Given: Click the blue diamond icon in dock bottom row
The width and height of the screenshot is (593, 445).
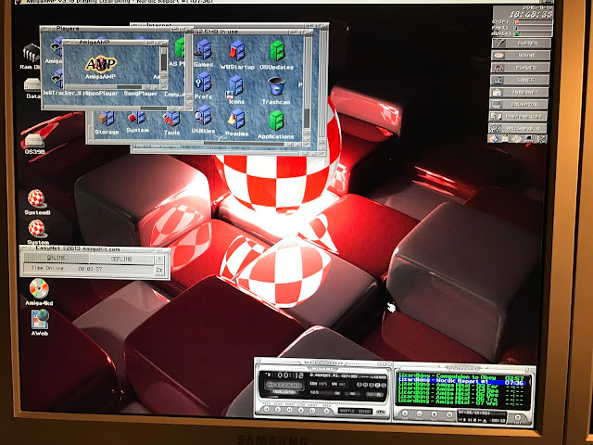Looking at the screenshot, I should pos(493,139).
